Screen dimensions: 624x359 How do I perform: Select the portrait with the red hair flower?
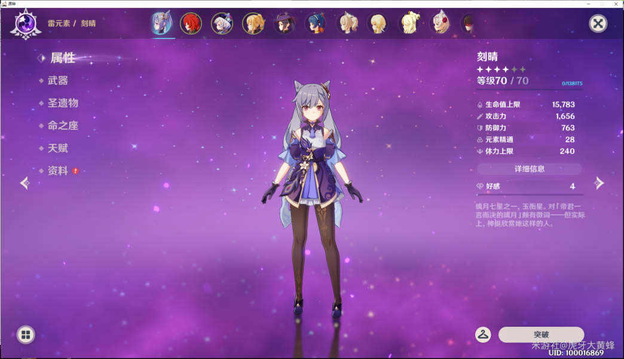point(441,24)
